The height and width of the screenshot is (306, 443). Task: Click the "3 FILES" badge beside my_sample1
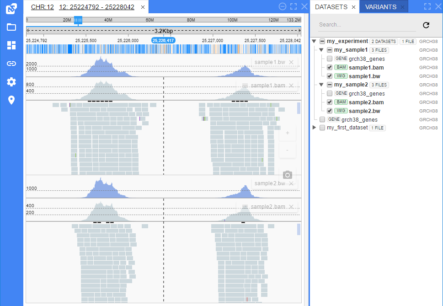(379, 50)
